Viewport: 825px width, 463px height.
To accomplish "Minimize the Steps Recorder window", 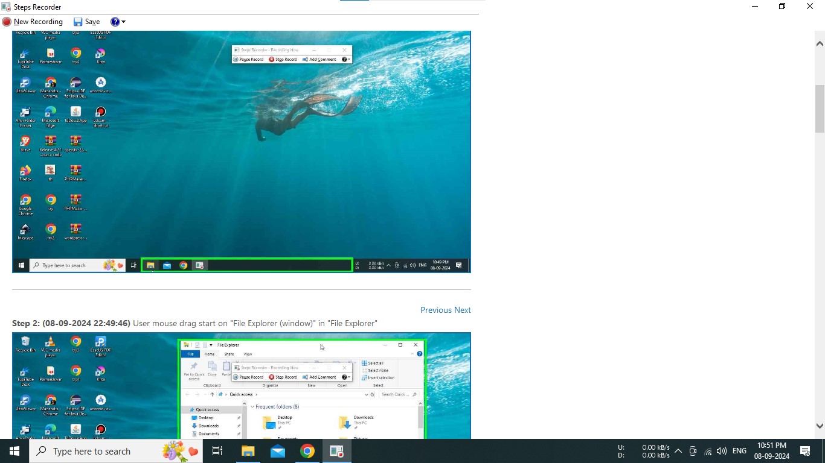I will coord(755,7).
